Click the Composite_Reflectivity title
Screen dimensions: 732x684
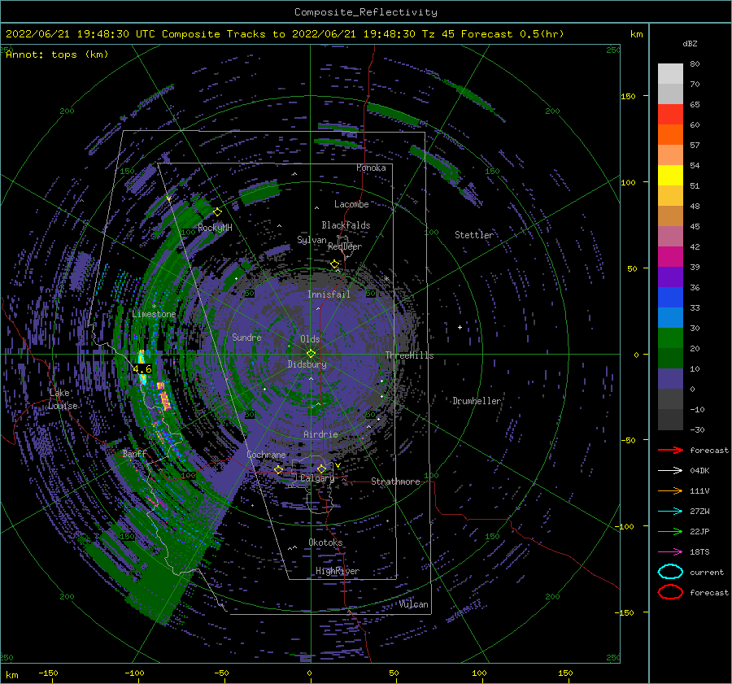coord(365,12)
